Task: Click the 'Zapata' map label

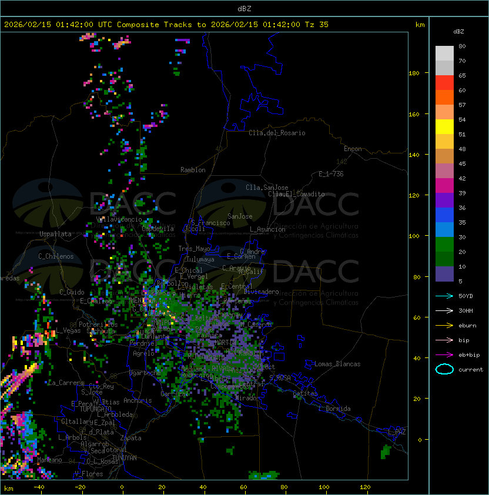Action: click(130, 438)
